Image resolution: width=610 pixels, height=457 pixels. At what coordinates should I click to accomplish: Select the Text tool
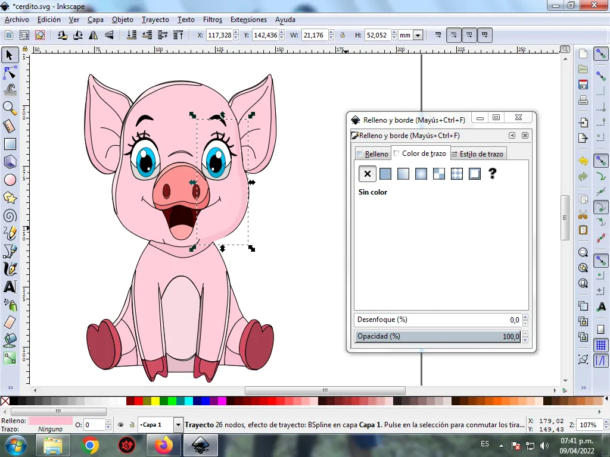pyautogui.click(x=10, y=287)
